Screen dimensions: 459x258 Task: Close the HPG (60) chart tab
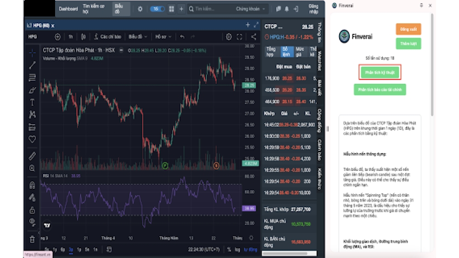pos(53,26)
